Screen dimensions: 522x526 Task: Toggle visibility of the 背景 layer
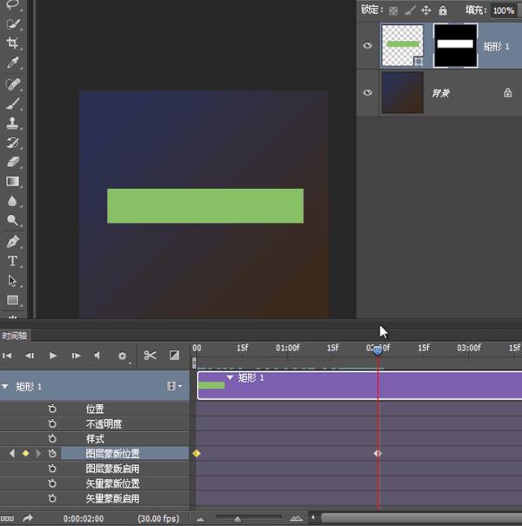(367, 92)
